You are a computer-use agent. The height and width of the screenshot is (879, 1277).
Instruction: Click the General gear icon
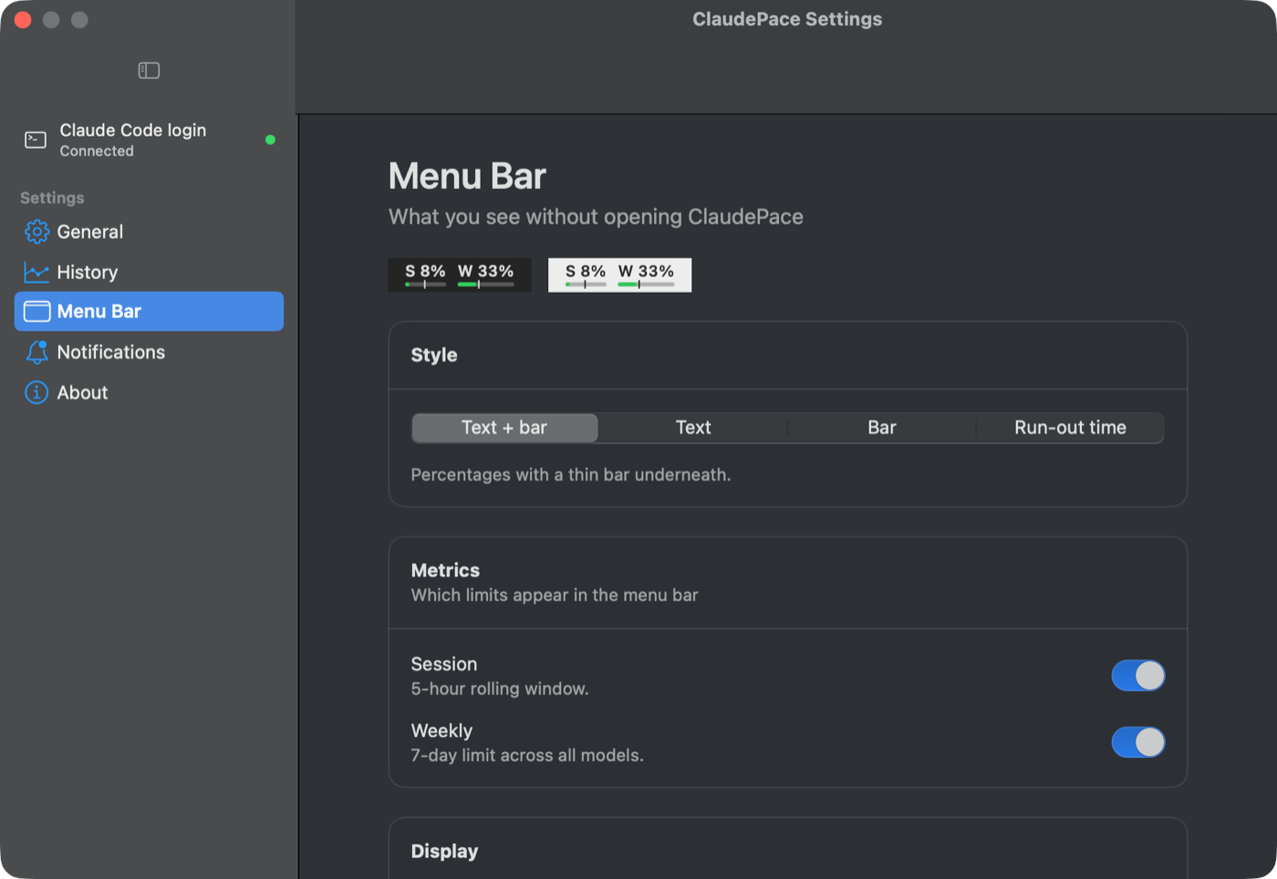coord(36,232)
